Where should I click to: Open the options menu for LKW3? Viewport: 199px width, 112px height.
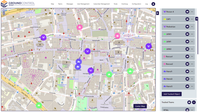[x=192, y=34]
